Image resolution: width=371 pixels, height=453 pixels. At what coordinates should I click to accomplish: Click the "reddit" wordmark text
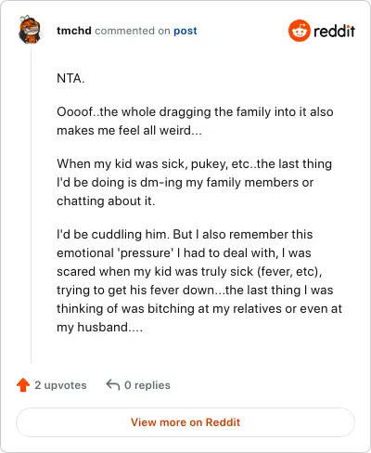[x=334, y=31]
